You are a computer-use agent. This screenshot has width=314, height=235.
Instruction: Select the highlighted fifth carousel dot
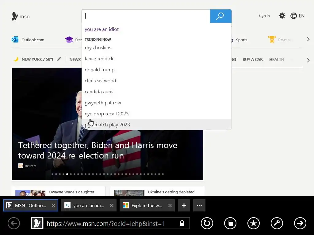[x=67, y=174]
